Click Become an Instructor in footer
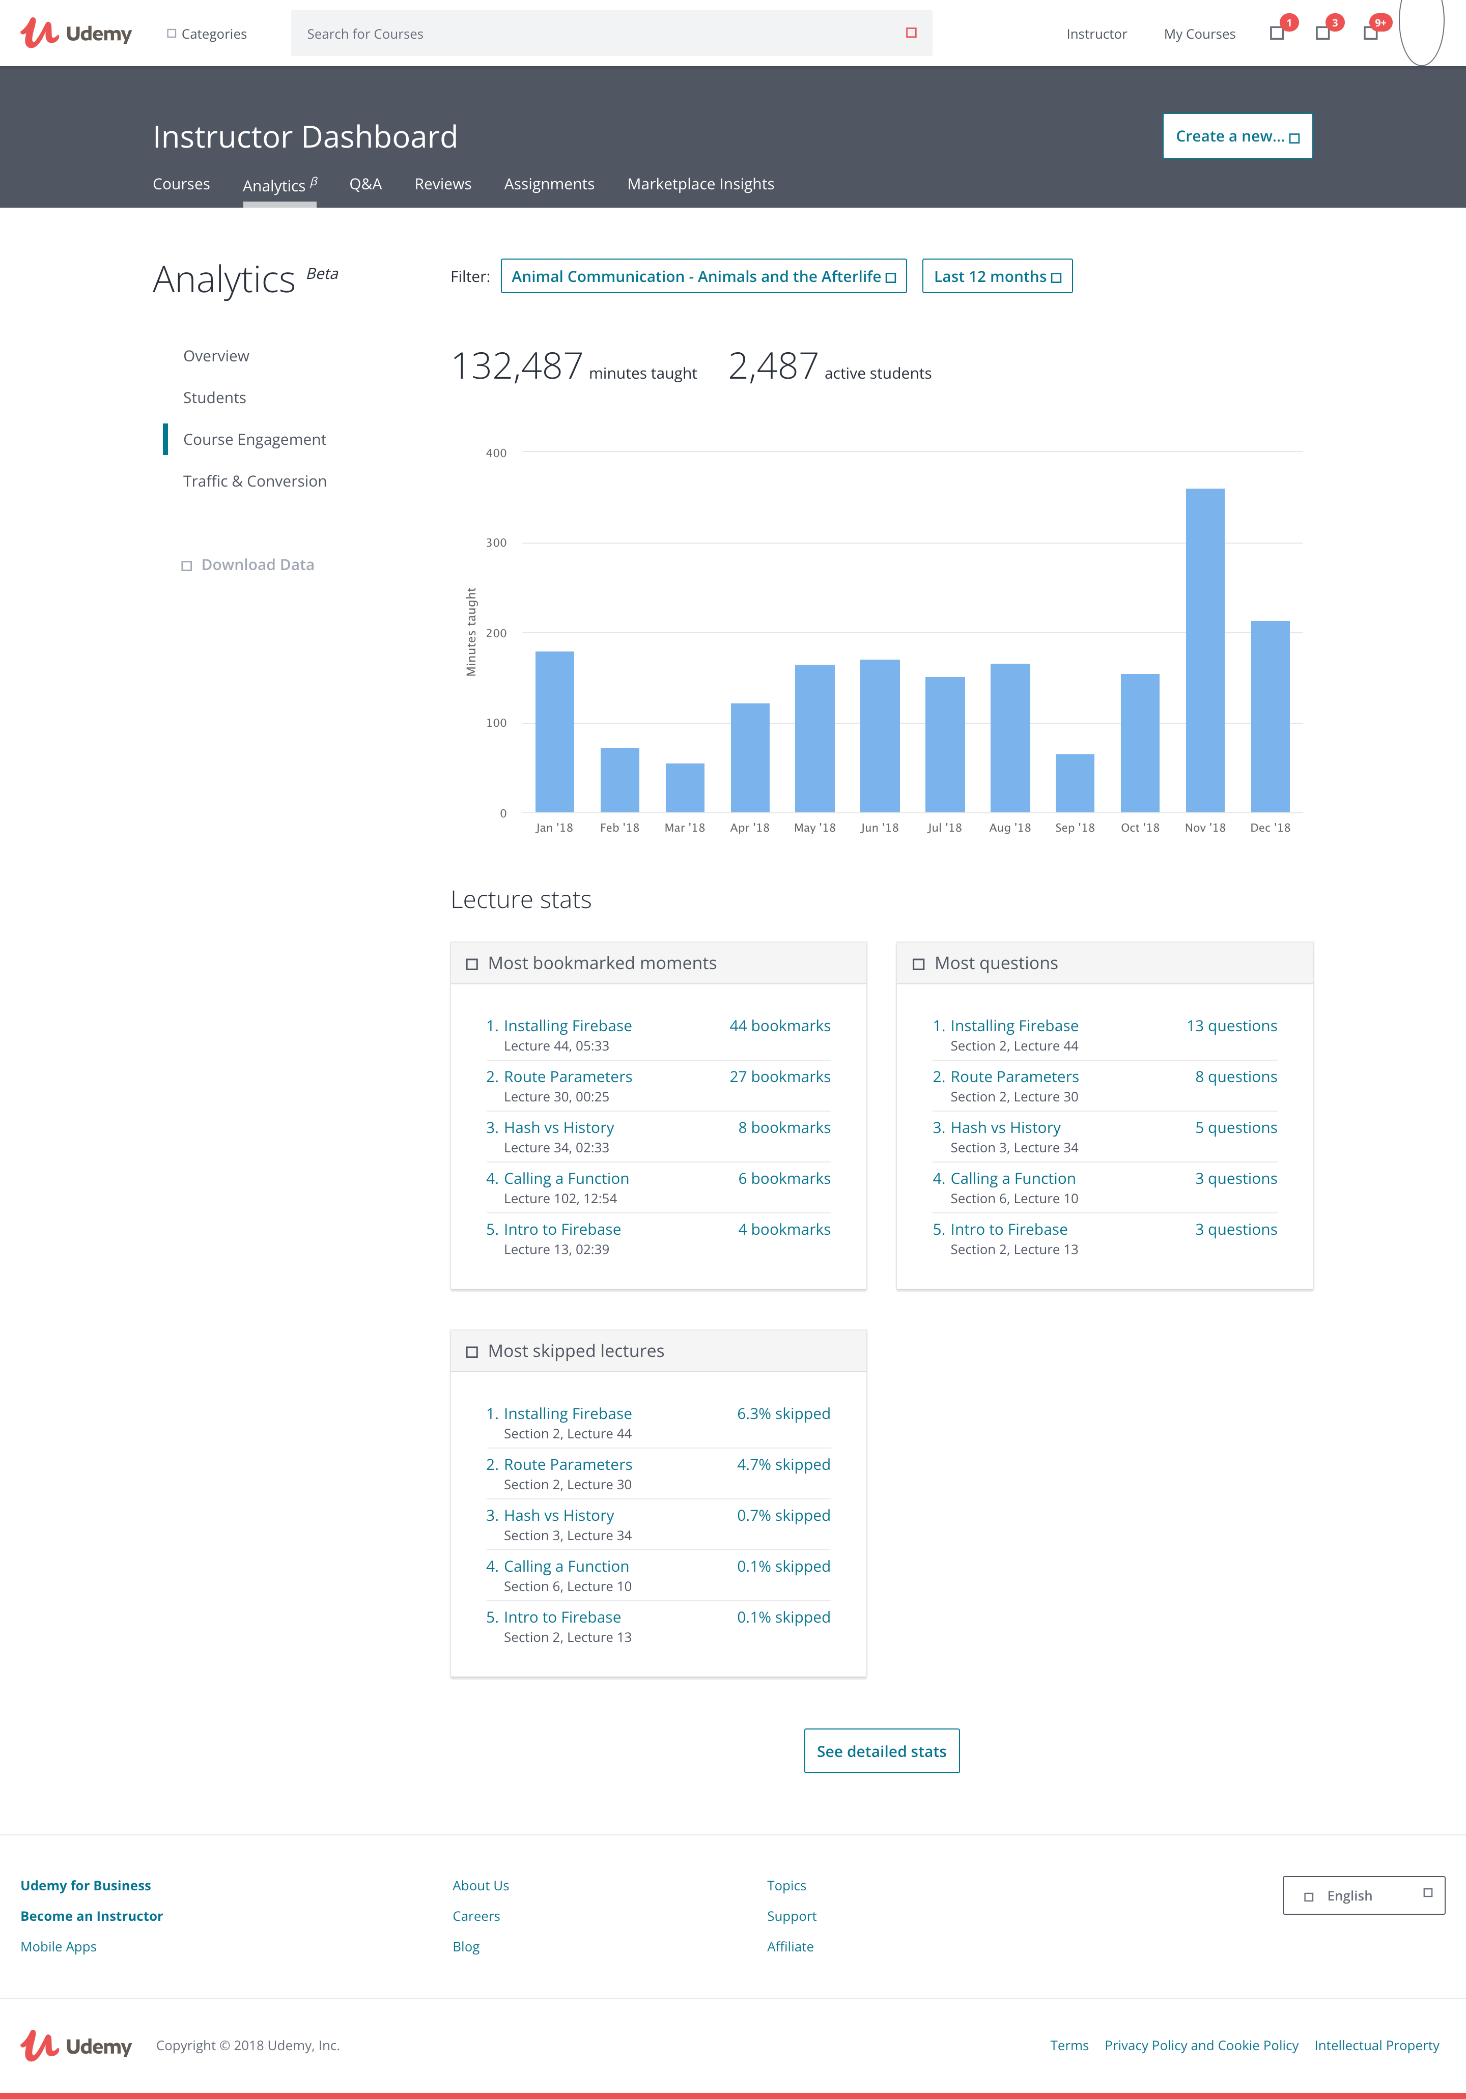The width and height of the screenshot is (1466, 2099). click(92, 1916)
